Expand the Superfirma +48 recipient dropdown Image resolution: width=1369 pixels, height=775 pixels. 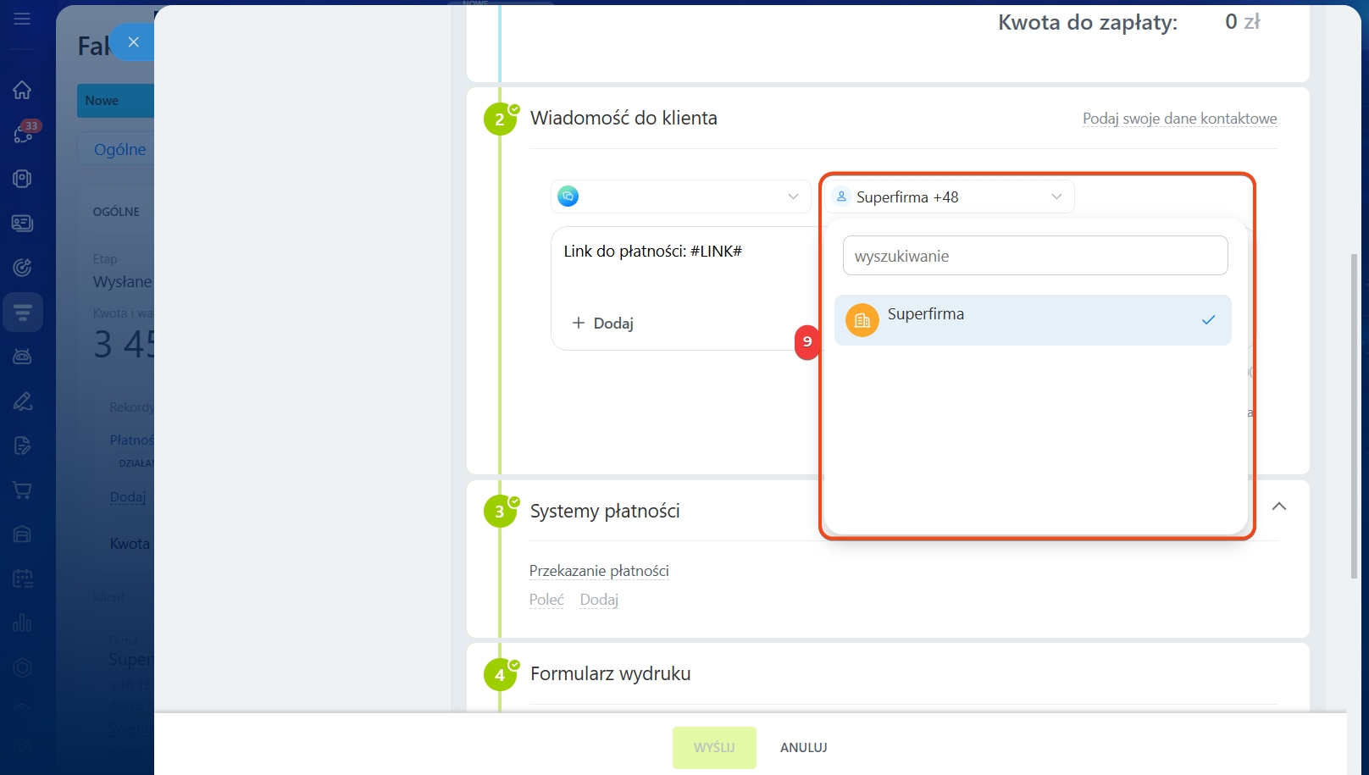pos(949,197)
